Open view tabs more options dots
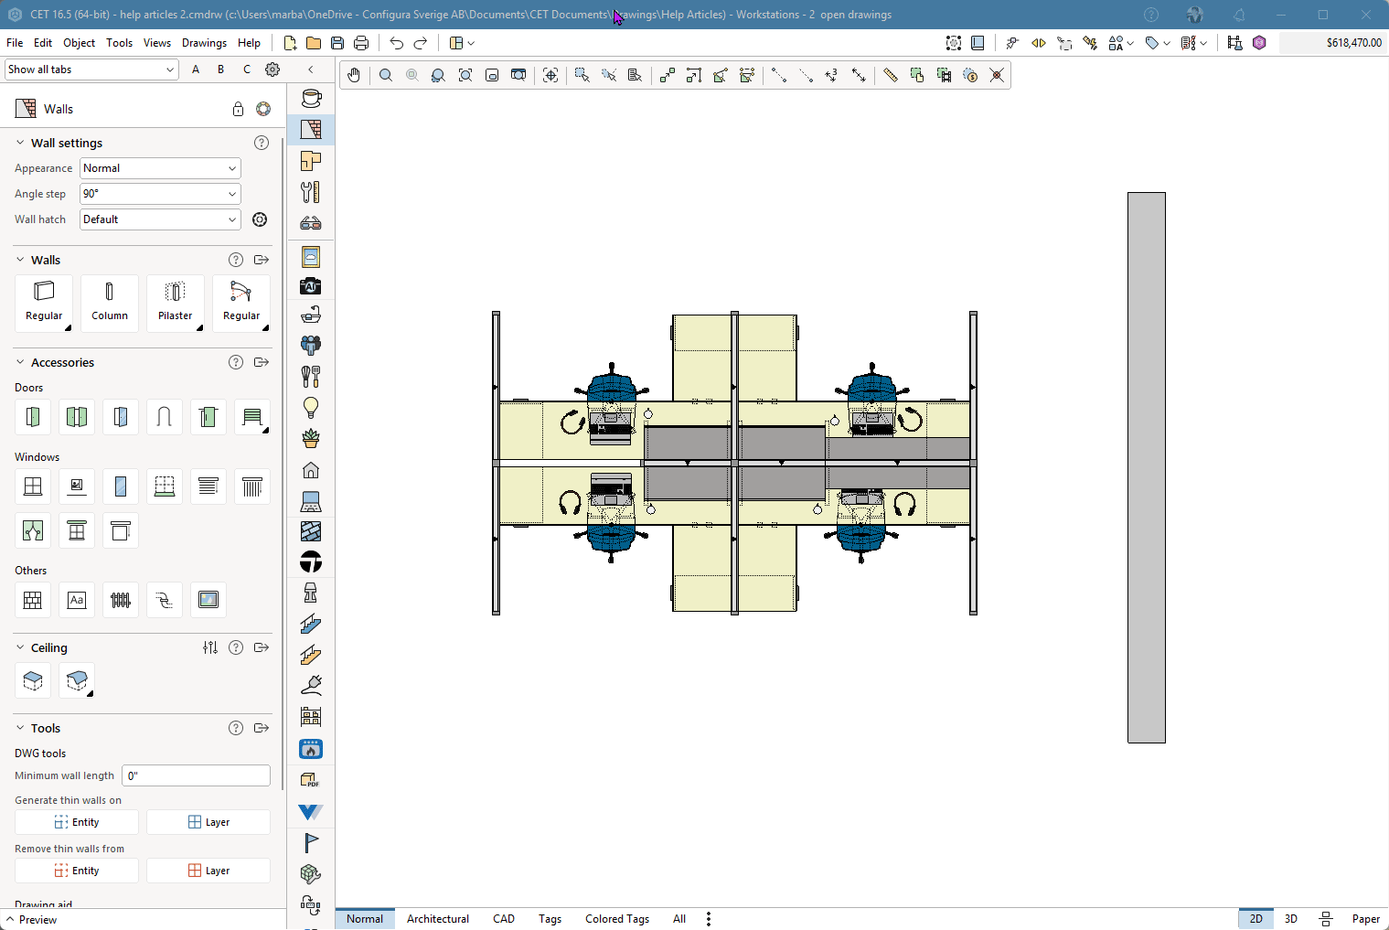 click(x=709, y=919)
